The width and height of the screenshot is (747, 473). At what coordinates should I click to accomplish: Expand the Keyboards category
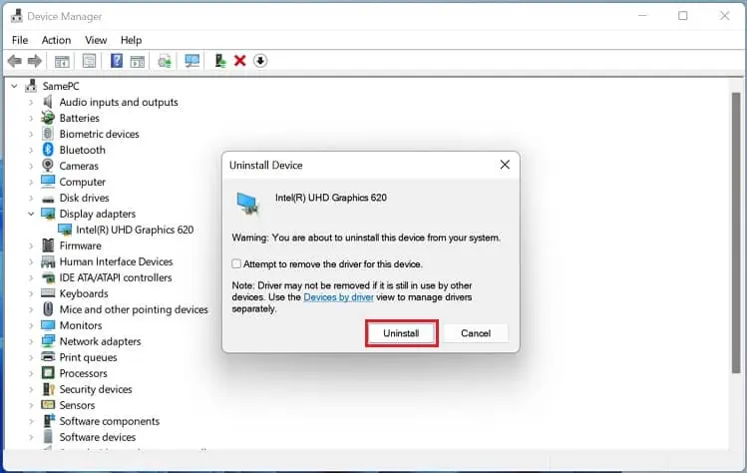click(x=31, y=293)
